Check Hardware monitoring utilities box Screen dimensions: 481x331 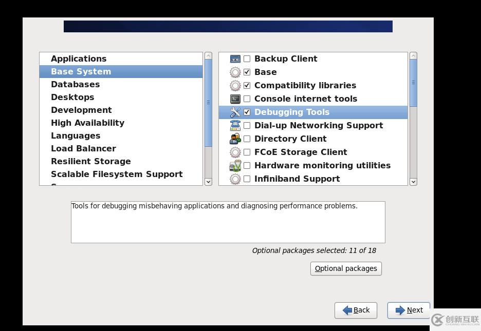[247, 166]
